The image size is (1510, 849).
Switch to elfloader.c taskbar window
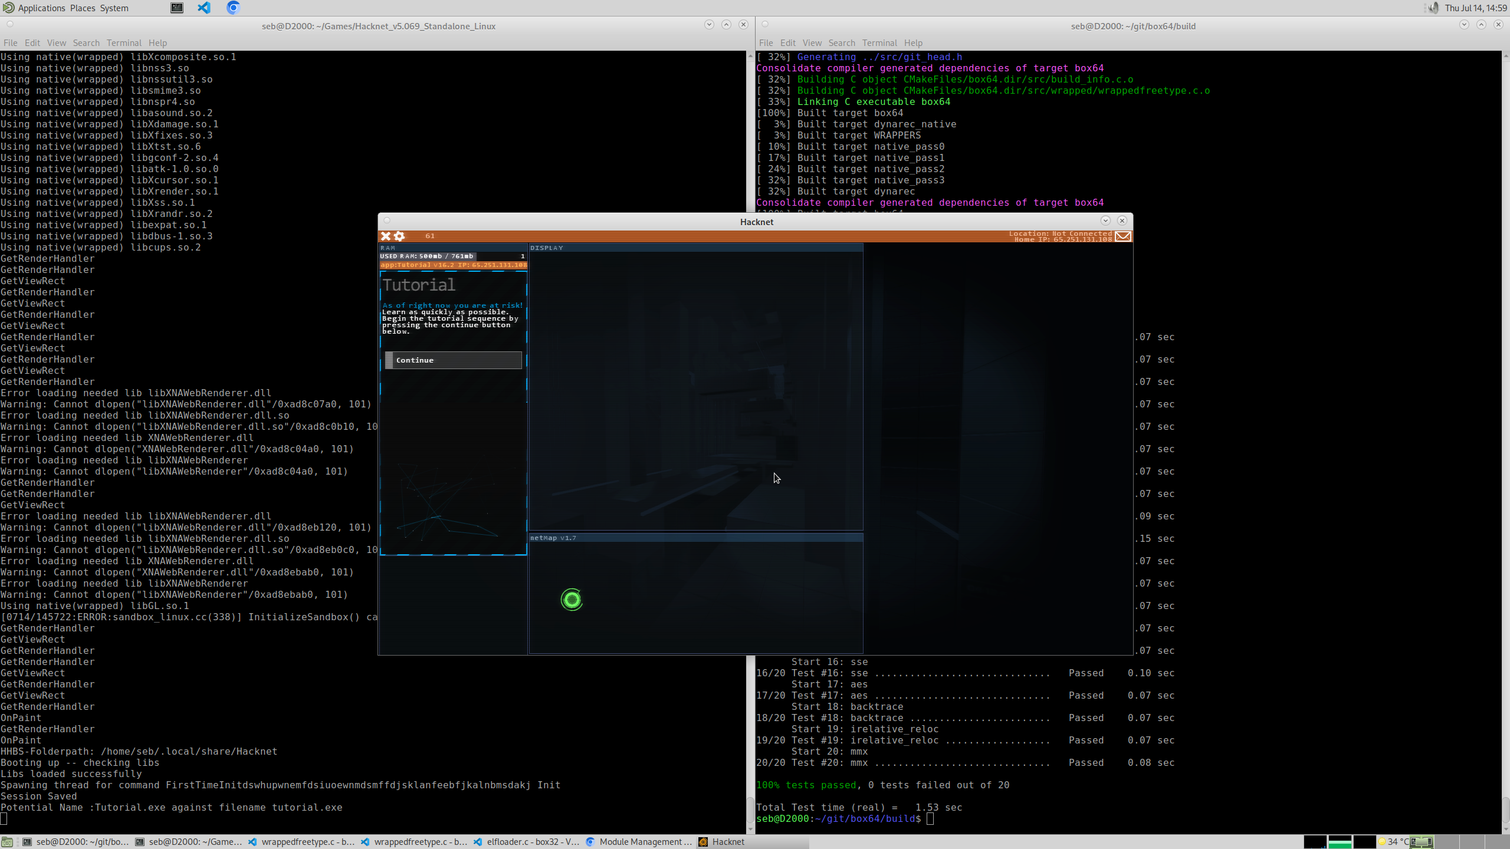coord(527,841)
